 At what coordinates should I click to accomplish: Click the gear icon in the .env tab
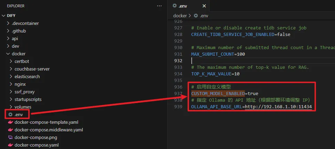click(174, 6)
